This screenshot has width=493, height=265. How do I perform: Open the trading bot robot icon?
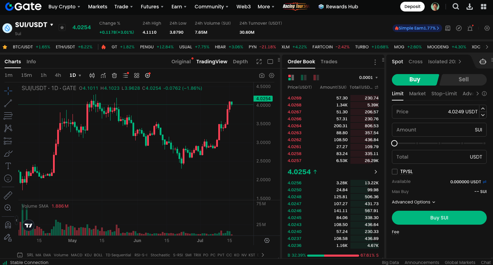(483, 62)
